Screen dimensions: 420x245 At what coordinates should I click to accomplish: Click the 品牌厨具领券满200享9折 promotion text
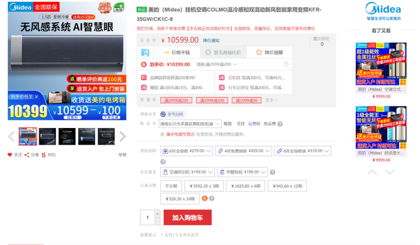(x=173, y=78)
